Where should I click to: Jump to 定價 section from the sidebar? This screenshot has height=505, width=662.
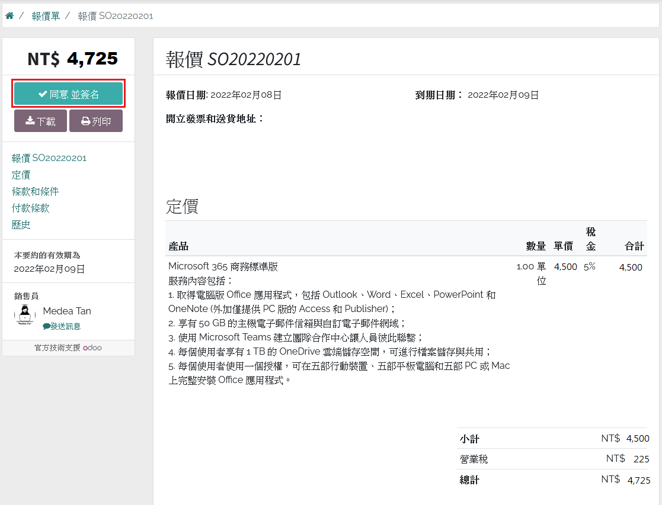point(21,175)
